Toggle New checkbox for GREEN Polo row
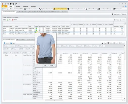 [x=40, y=30]
